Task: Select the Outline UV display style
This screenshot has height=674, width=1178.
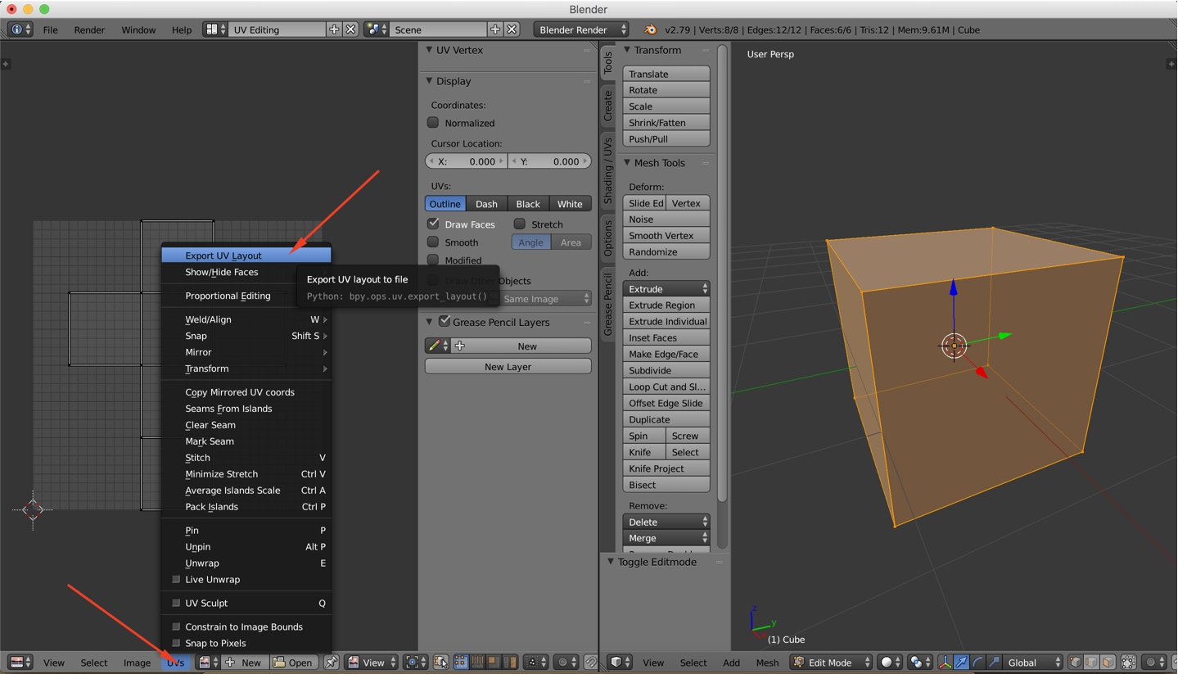Action: pos(445,204)
